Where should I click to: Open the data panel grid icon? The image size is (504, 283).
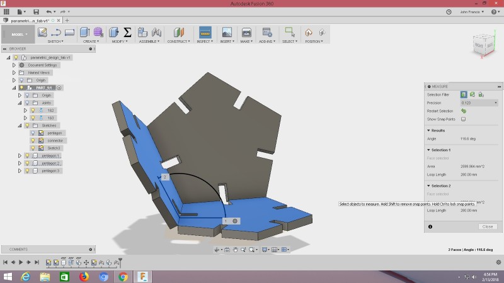[x=6, y=12]
